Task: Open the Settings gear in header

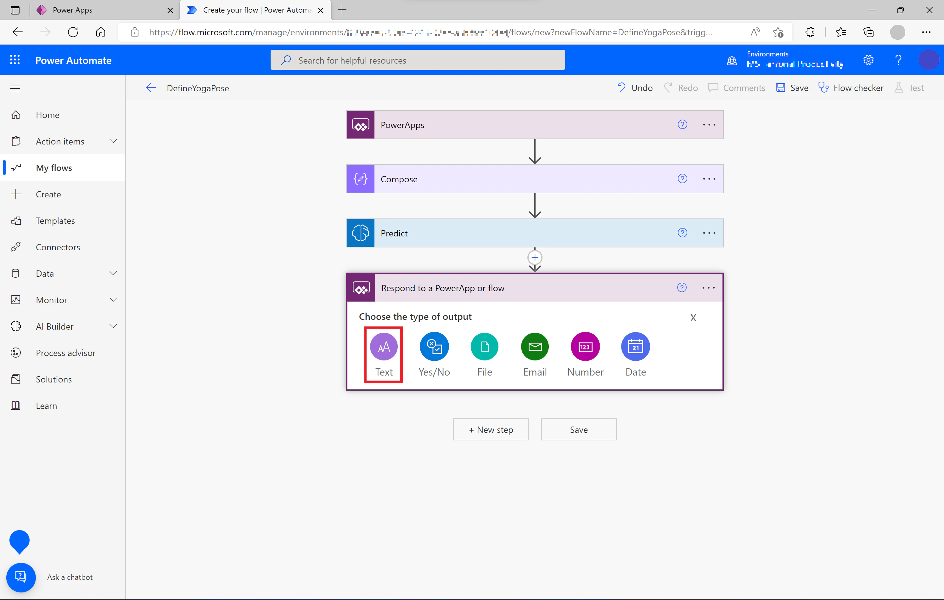Action: pos(868,60)
